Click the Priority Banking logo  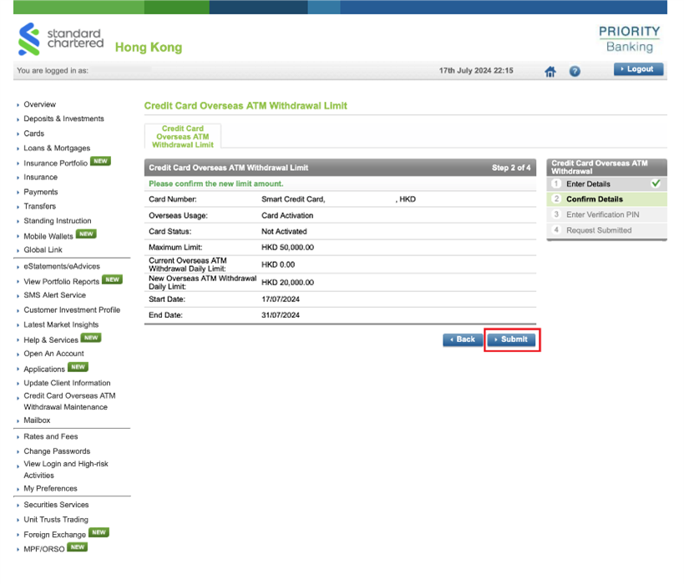629,38
